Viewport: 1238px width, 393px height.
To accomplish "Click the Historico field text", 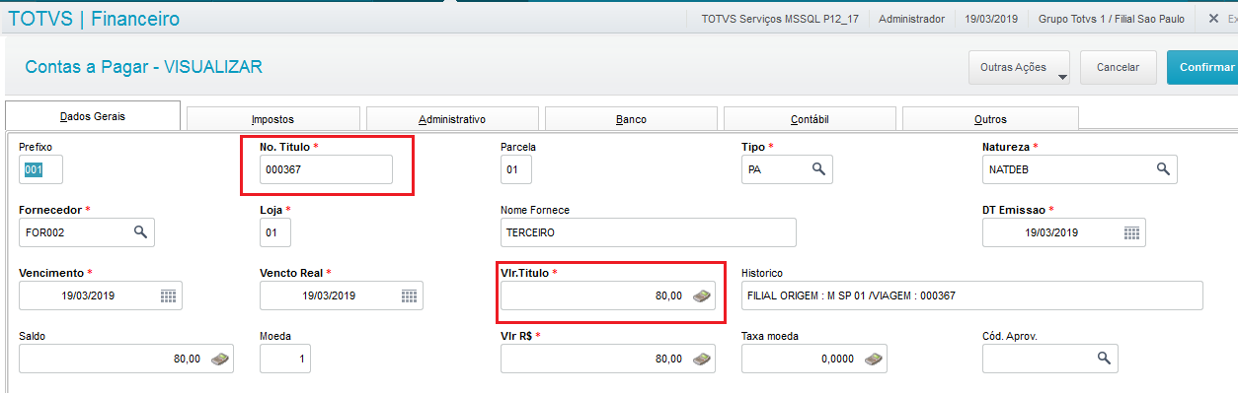I will 971,295.
